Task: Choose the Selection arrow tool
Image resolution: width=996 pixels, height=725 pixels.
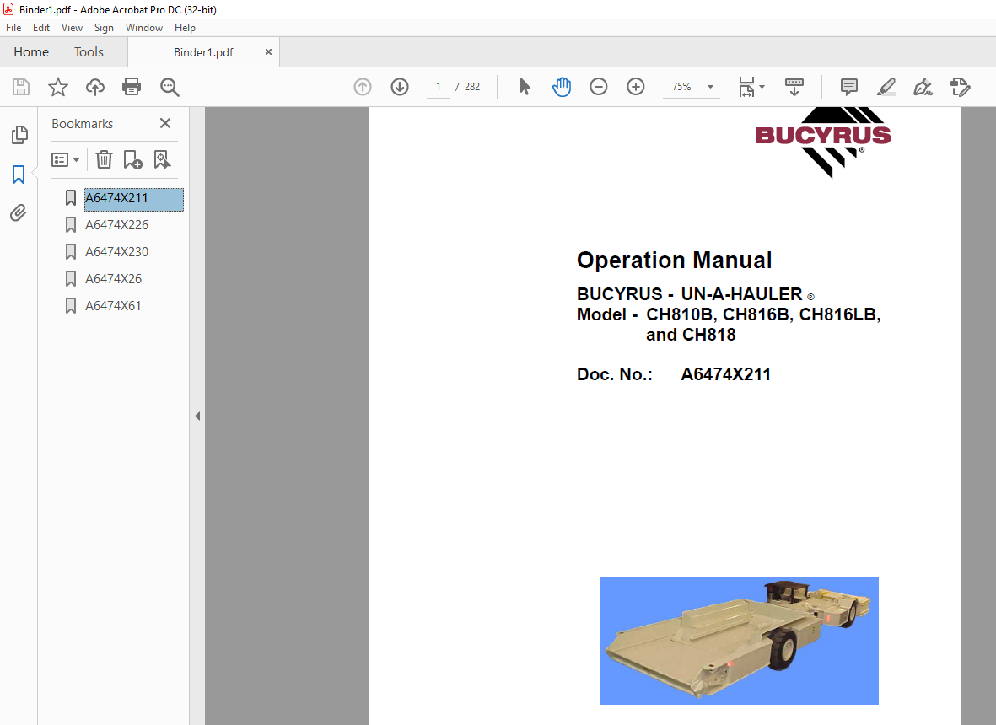Action: (x=525, y=87)
